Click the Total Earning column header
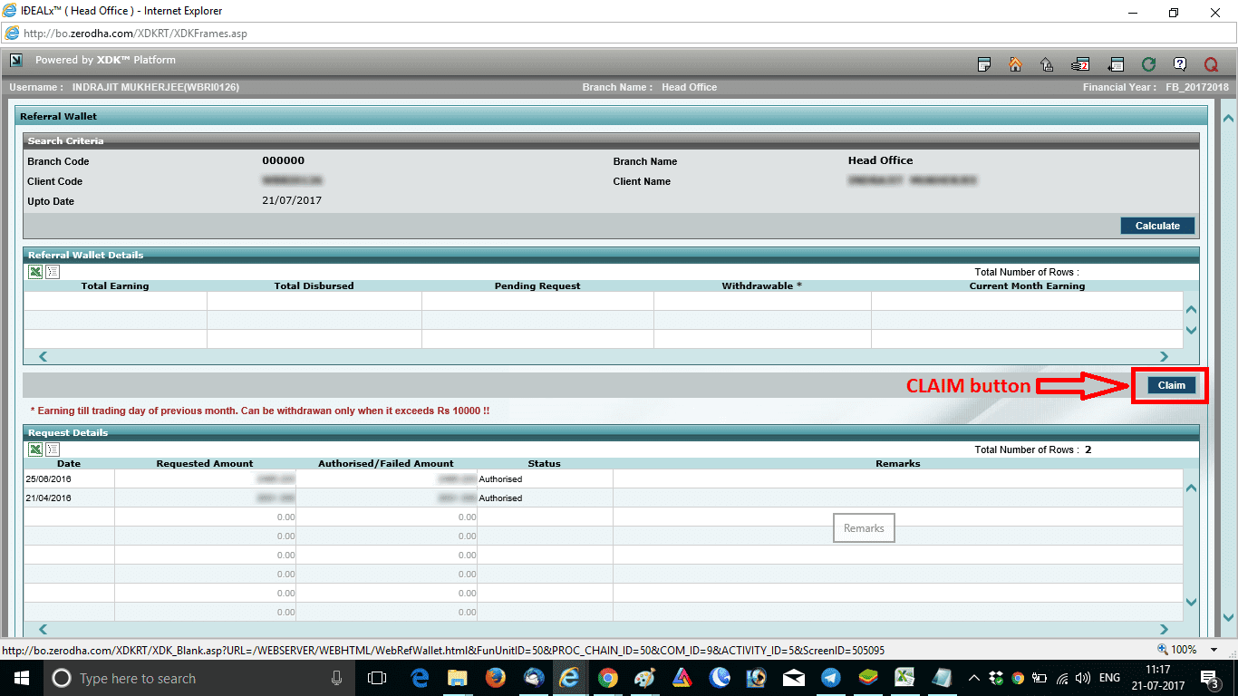 pos(115,285)
